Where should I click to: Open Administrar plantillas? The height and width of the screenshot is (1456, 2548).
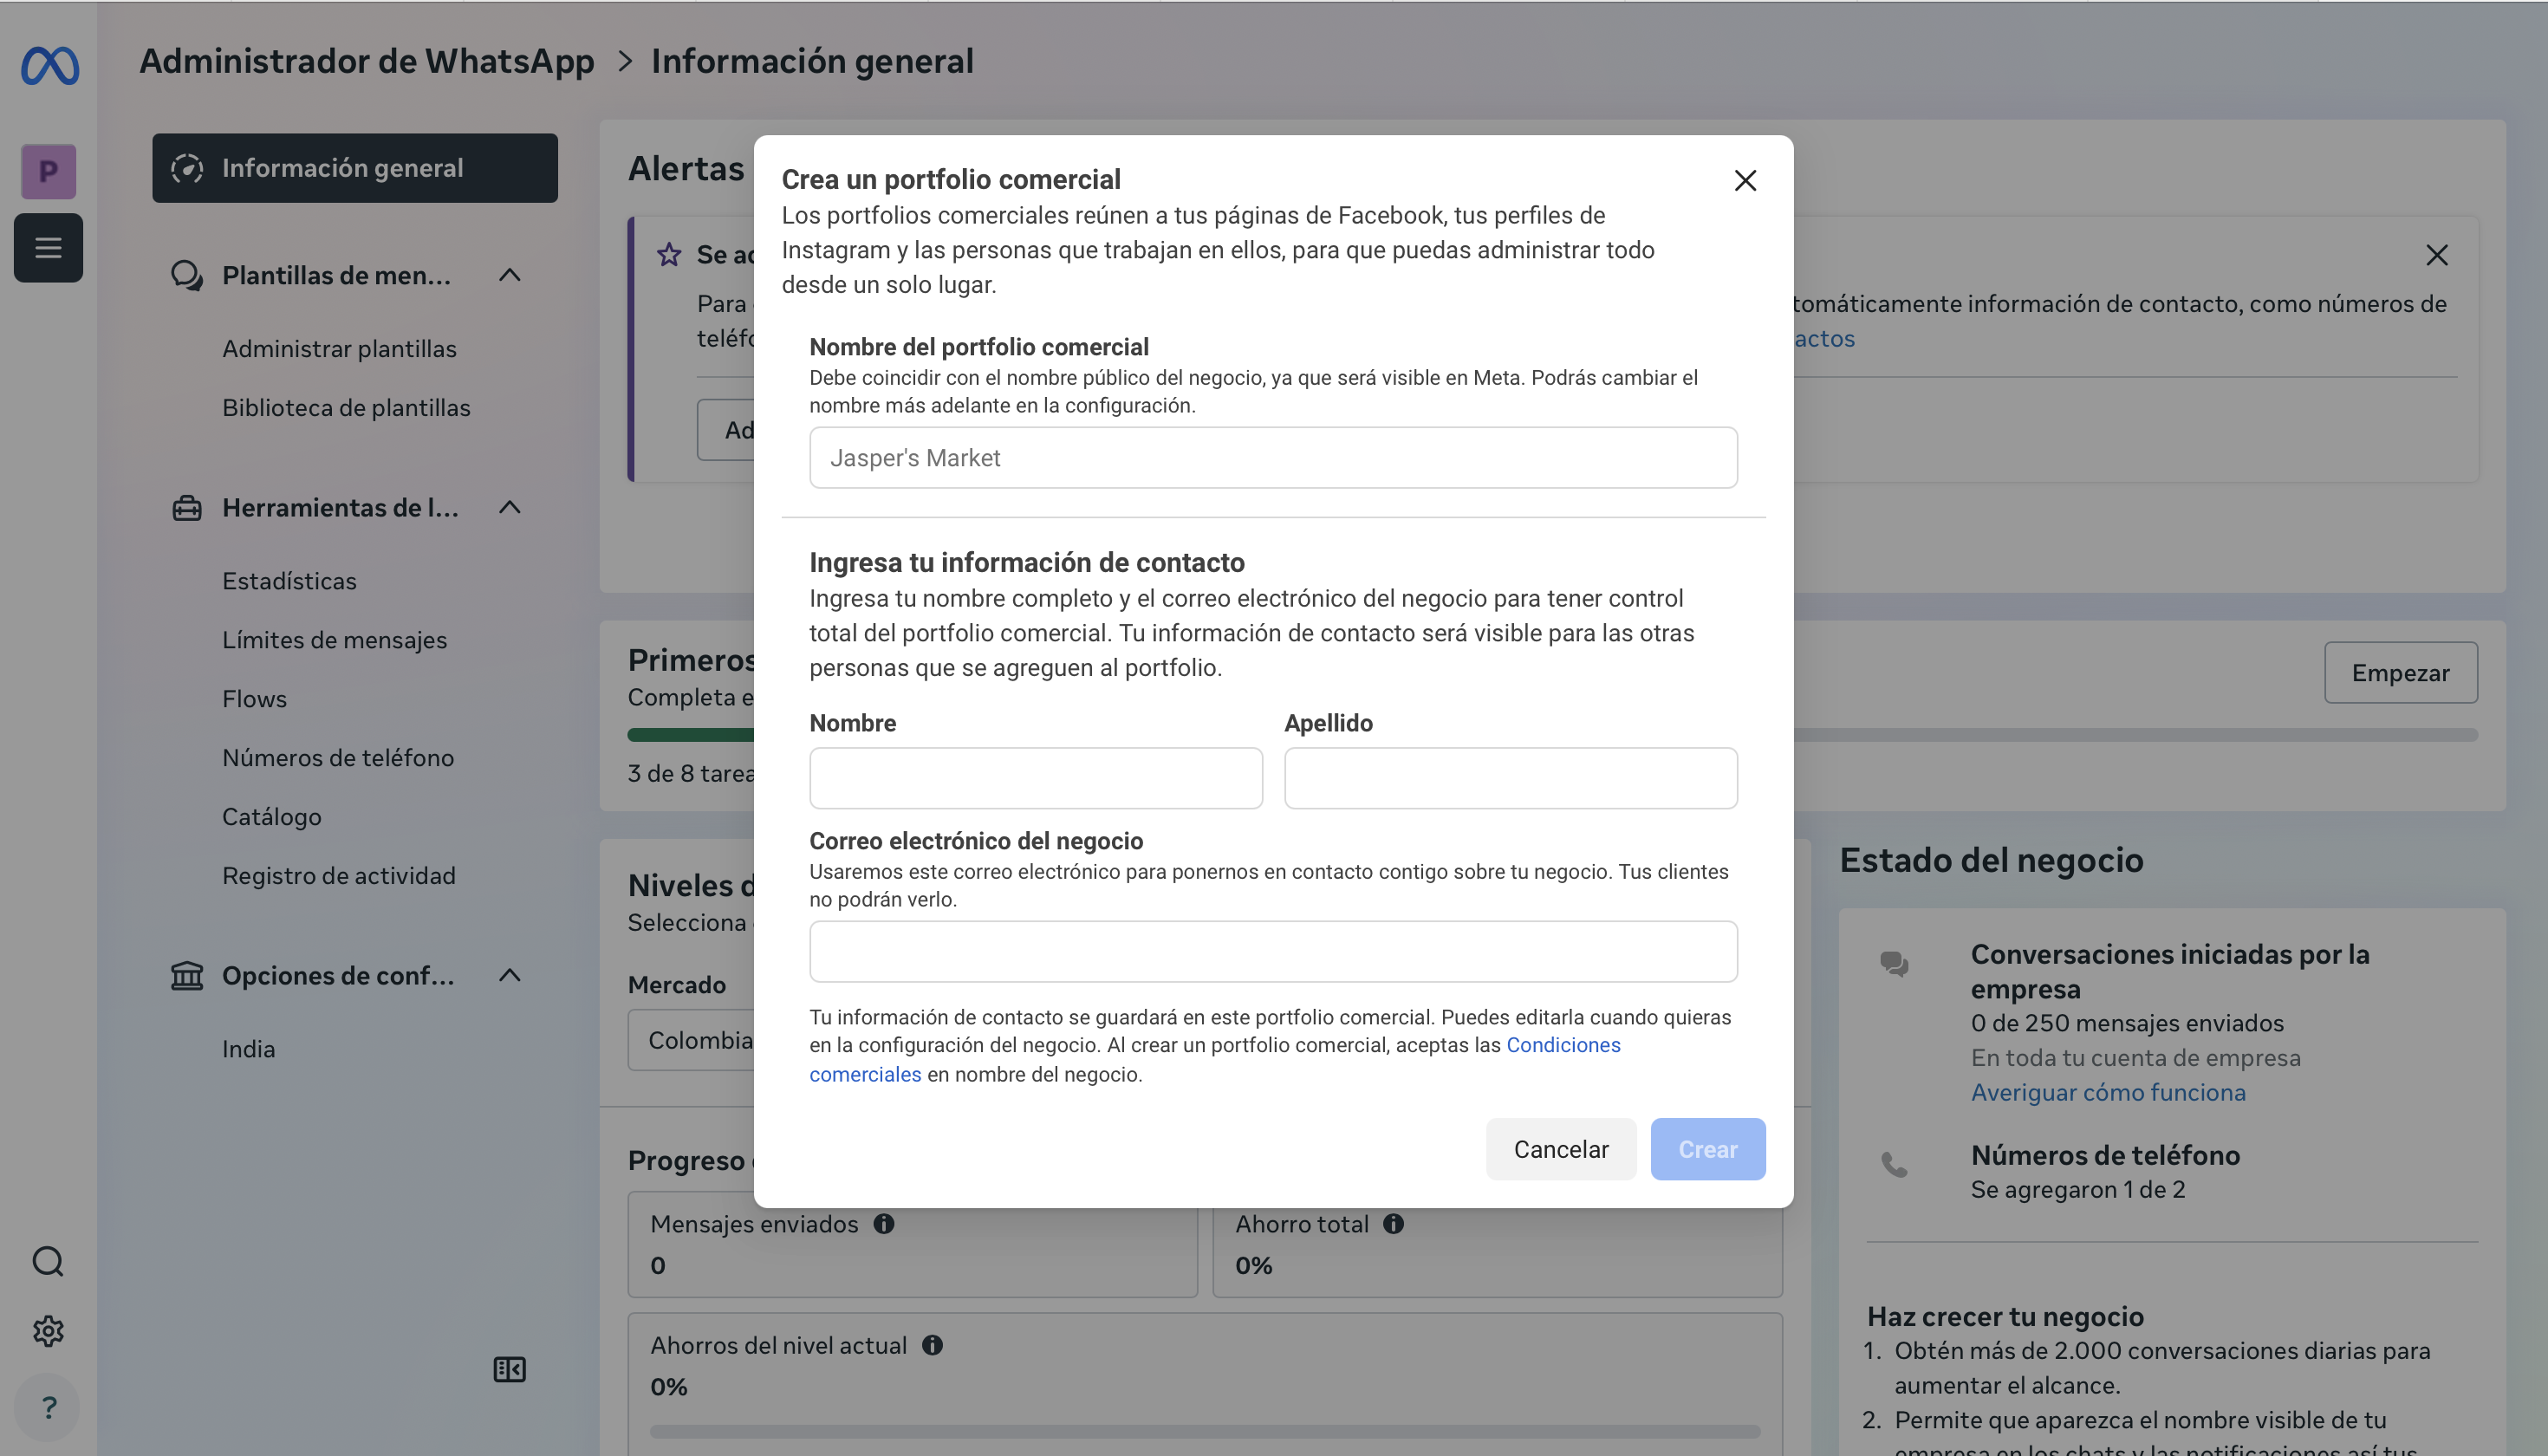pyautogui.click(x=339, y=349)
